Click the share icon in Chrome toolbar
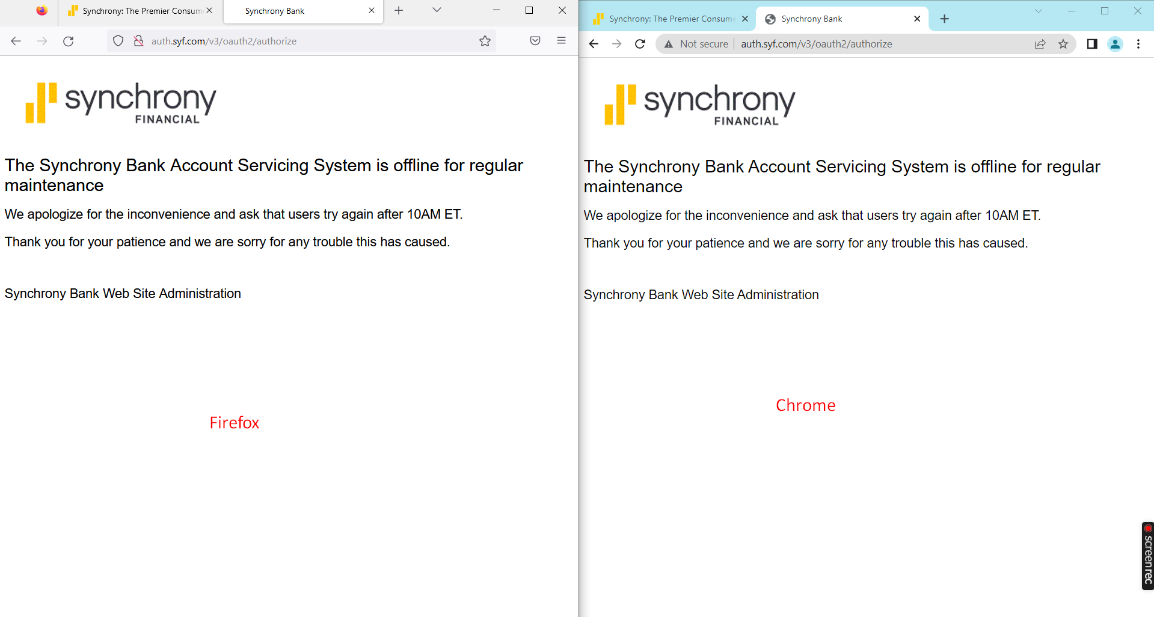This screenshot has height=617, width=1154. click(1040, 44)
